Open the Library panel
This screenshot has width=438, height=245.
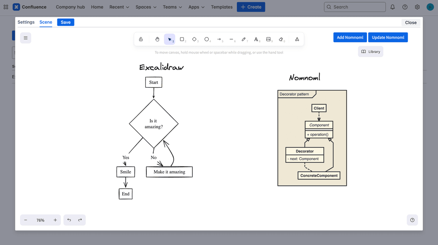pyautogui.click(x=371, y=52)
